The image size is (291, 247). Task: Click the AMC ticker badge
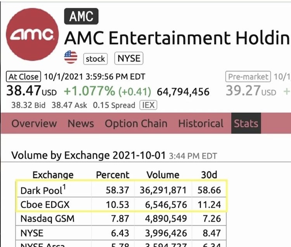[81, 16]
